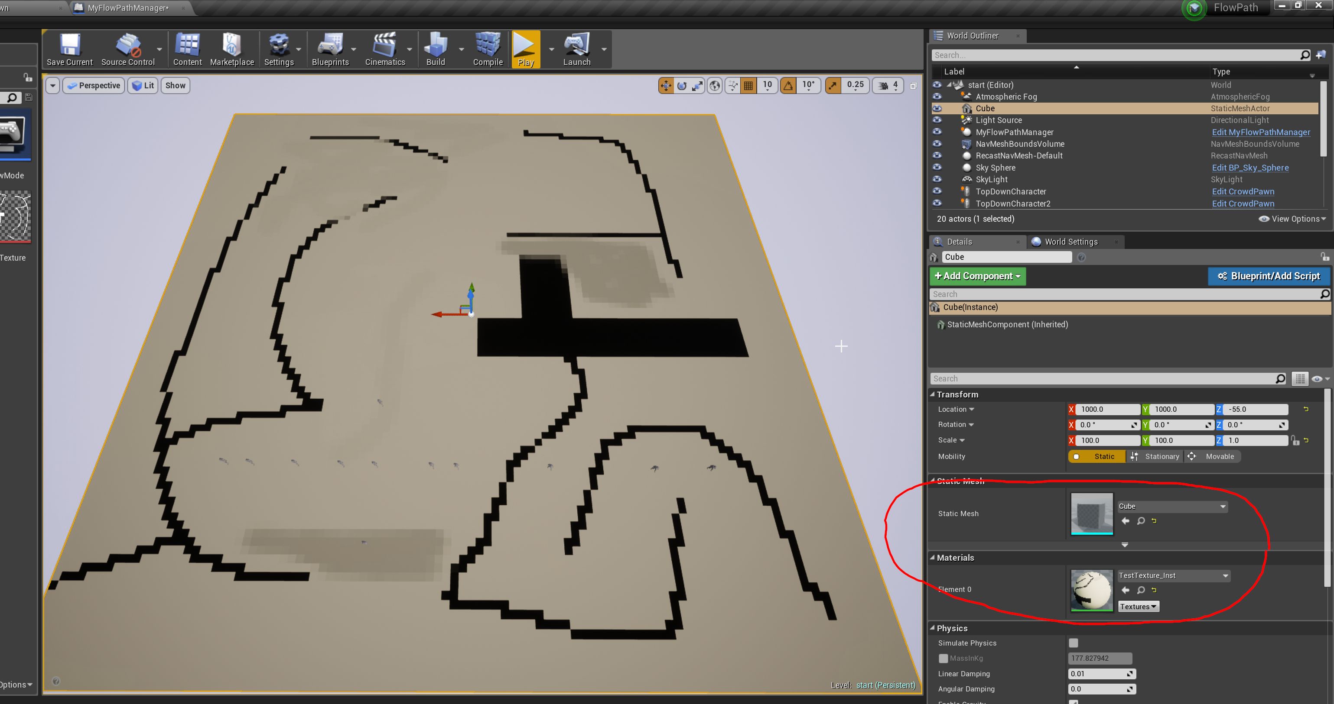Adjust the camera speed control in the viewport
Screen dimensions: 1334x704
click(888, 85)
